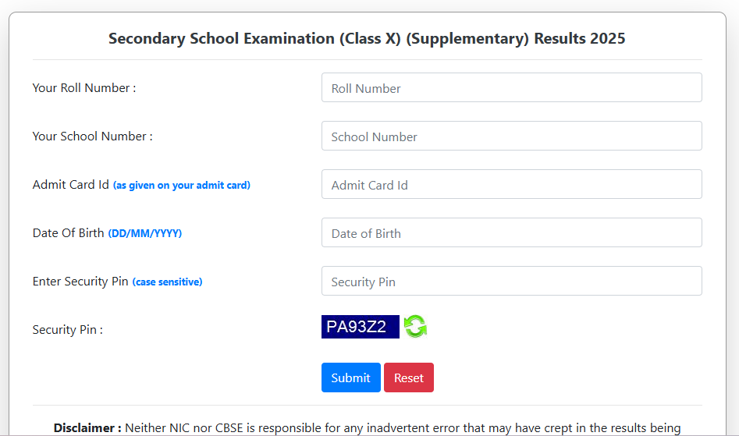
Task: Click the Security Pin entry box
Action: click(511, 281)
